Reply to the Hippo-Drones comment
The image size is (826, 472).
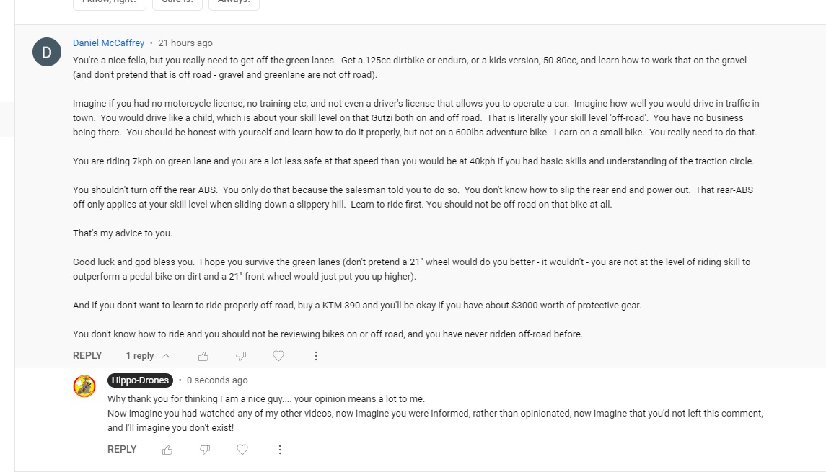pos(122,450)
